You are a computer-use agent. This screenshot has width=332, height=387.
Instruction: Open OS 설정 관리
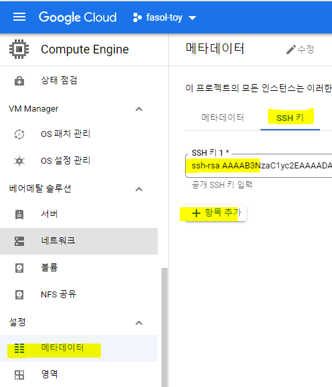click(x=79, y=160)
